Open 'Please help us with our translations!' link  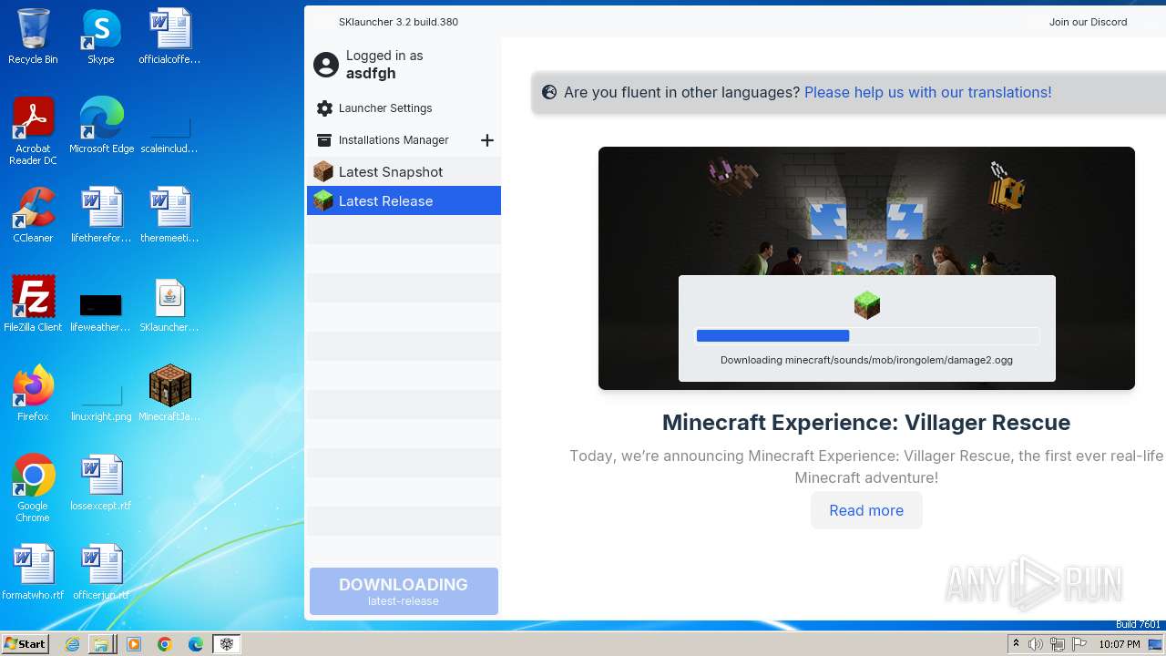point(927,92)
